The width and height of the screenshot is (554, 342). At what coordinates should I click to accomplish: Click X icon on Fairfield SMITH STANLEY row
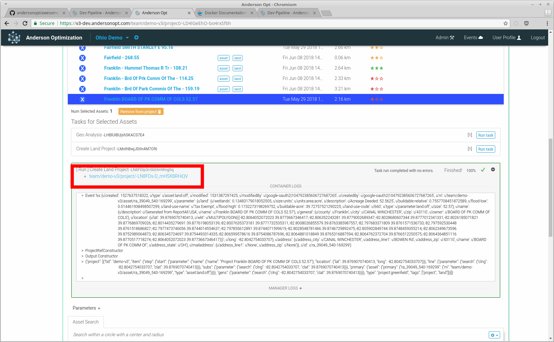82,48
